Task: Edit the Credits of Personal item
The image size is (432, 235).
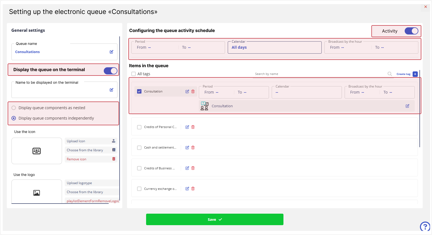Action: click(187, 127)
